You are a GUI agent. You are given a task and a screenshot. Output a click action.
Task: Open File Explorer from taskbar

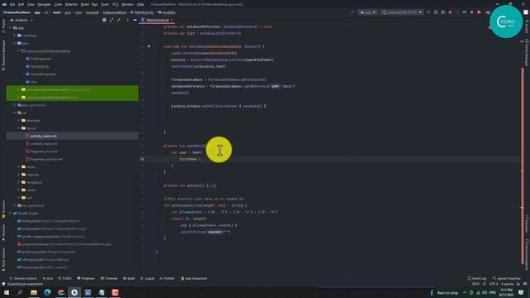pyautogui.click(x=34, y=292)
